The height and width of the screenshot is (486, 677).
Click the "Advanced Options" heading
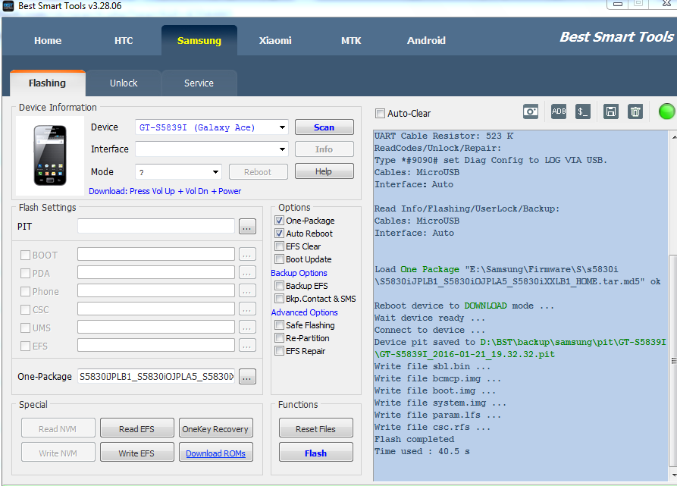coord(305,312)
